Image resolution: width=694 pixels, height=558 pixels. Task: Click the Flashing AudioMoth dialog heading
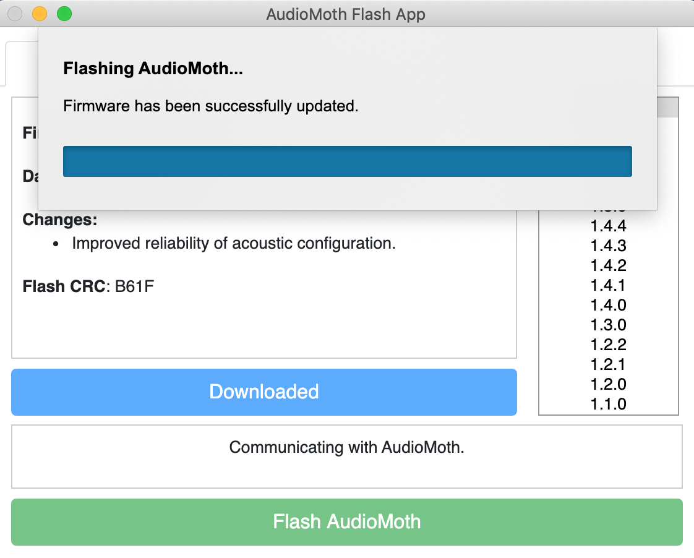coord(152,69)
